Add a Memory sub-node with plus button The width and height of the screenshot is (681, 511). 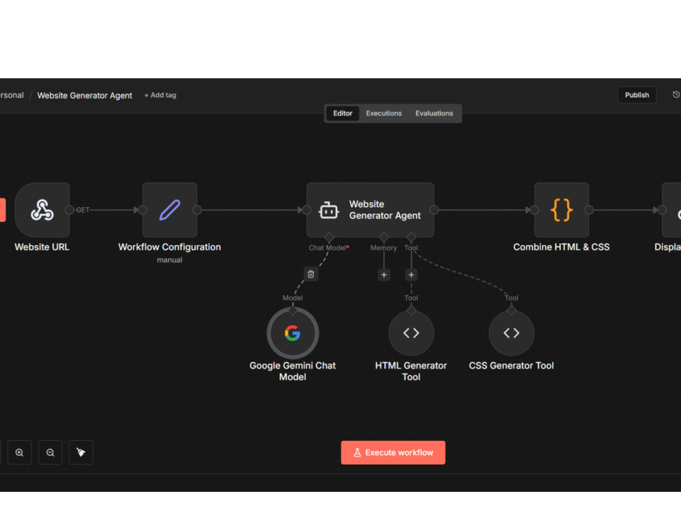[384, 275]
